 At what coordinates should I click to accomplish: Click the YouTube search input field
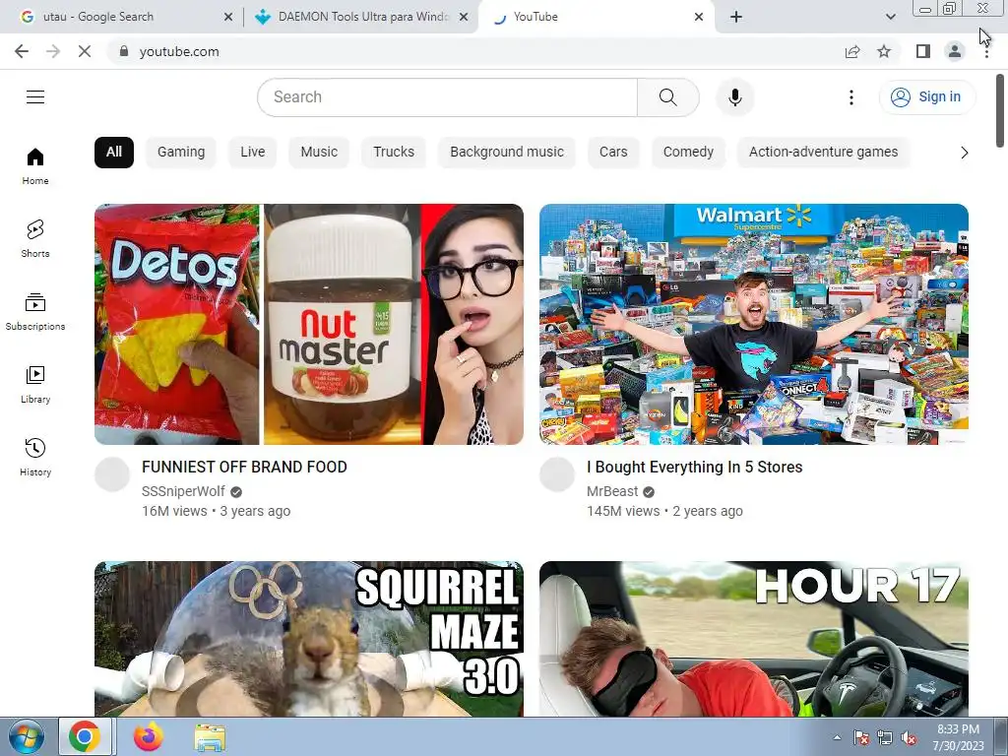pos(448,97)
